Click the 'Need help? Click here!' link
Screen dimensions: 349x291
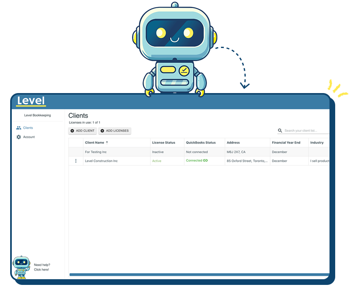pos(42,267)
